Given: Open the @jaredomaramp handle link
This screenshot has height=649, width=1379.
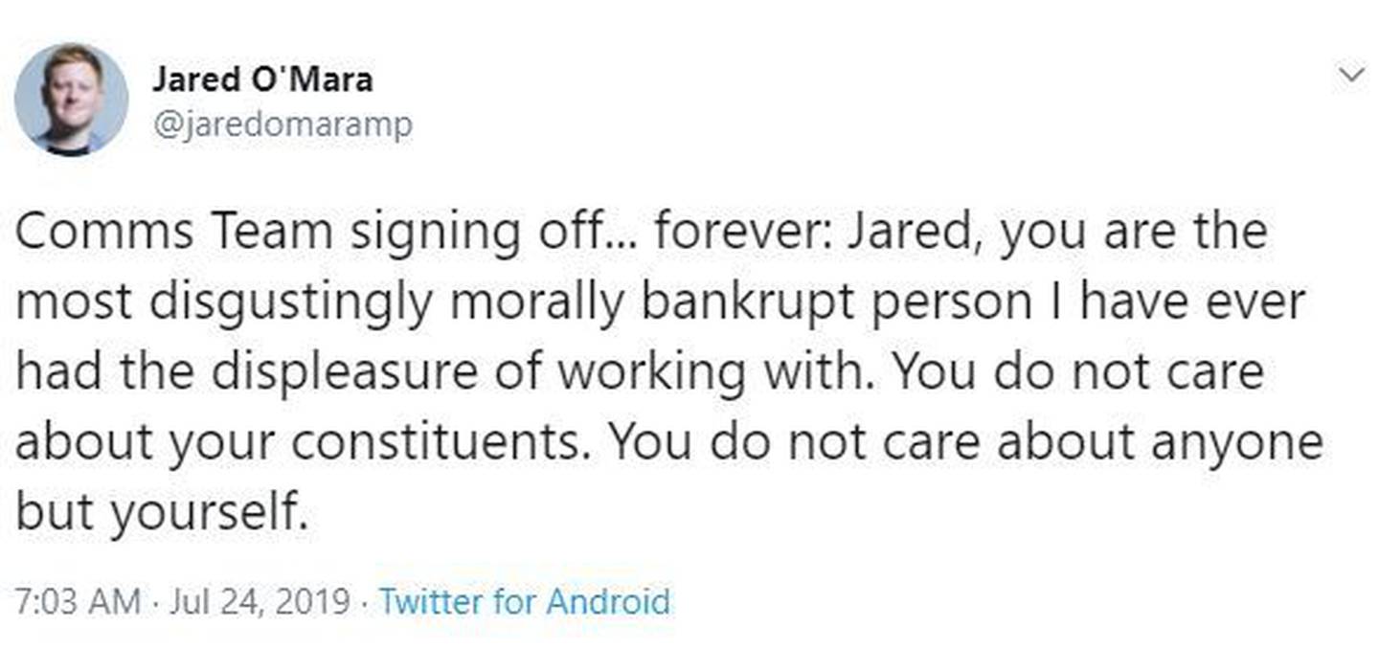Looking at the screenshot, I should pyautogui.click(x=283, y=124).
